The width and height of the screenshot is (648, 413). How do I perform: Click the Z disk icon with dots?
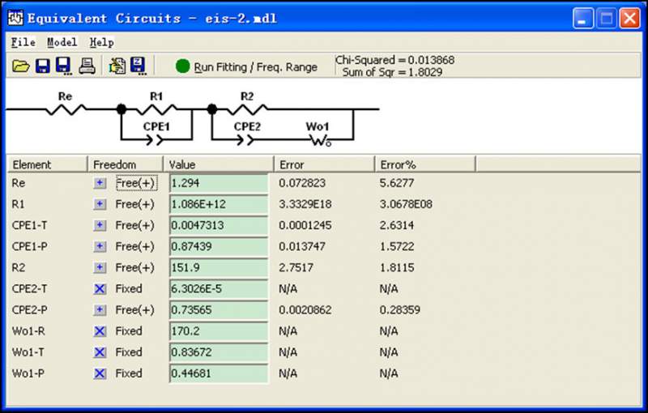[139, 66]
